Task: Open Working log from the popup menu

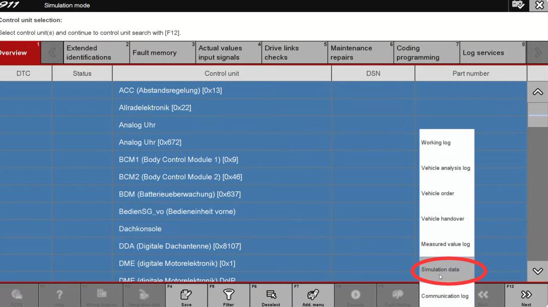Action: click(436, 143)
